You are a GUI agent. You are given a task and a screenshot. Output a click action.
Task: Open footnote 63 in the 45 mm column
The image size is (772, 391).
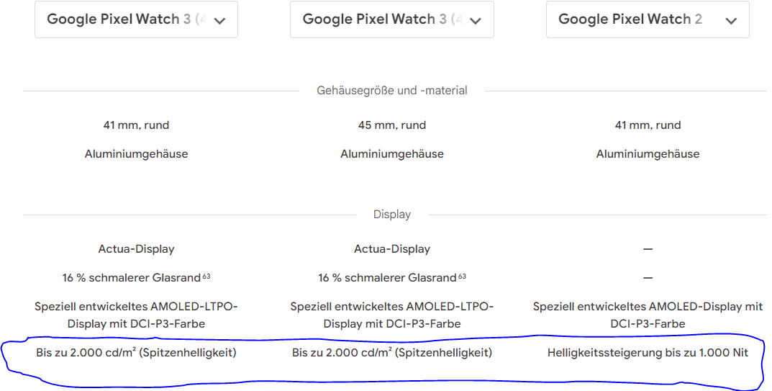click(463, 276)
